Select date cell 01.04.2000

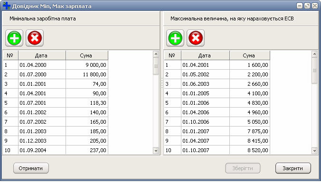(42, 65)
